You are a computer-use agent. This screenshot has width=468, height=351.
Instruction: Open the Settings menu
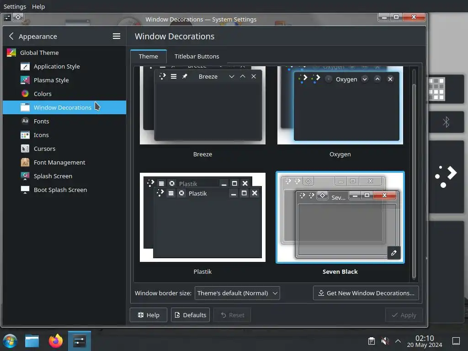point(15,6)
